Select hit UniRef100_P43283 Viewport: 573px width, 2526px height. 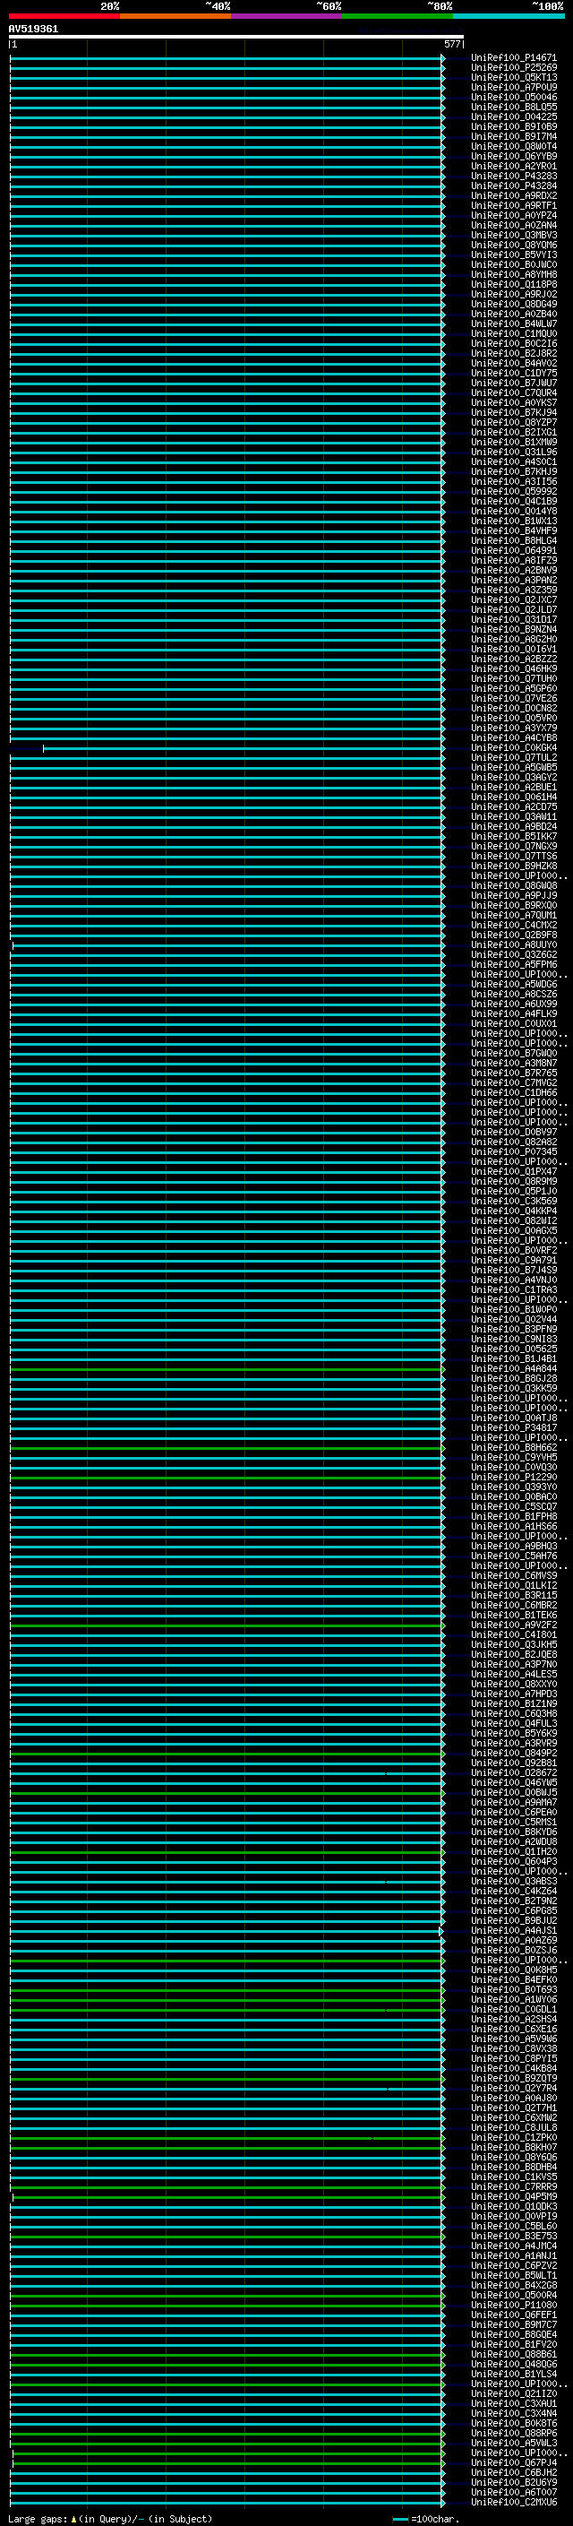513,177
